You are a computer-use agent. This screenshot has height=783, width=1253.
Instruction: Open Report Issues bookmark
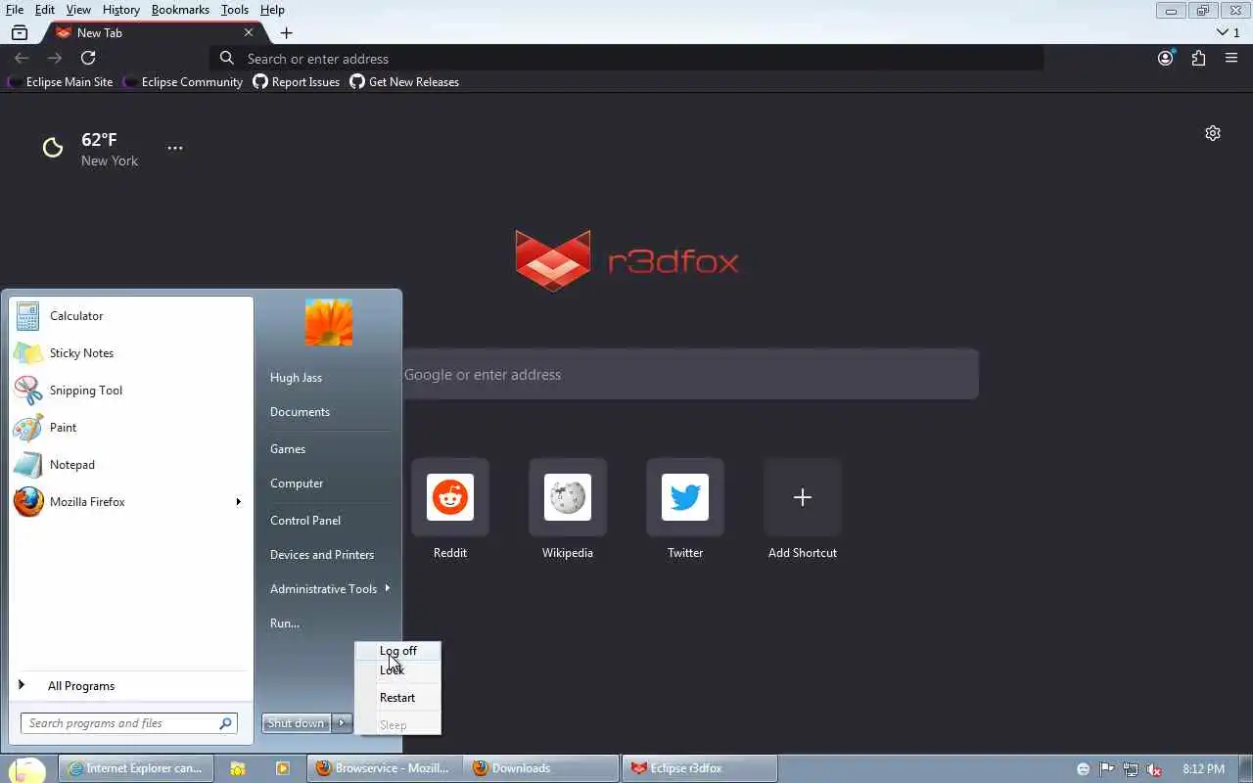point(297,82)
